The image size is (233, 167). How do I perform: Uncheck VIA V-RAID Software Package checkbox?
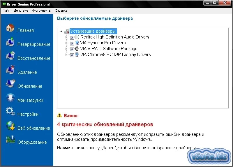(72, 49)
